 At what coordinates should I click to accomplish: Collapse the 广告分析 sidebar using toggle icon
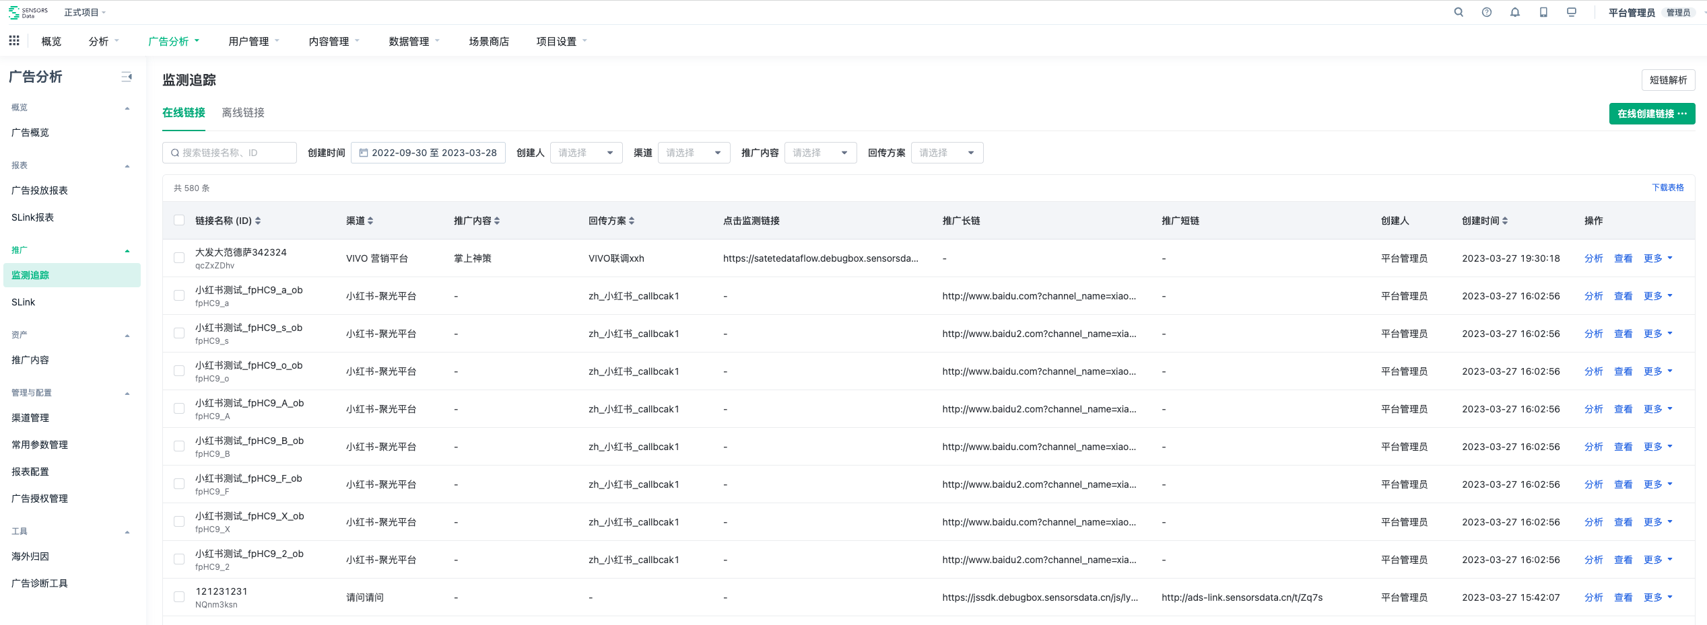(x=127, y=77)
